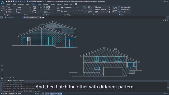Click Join viewports

90,12
